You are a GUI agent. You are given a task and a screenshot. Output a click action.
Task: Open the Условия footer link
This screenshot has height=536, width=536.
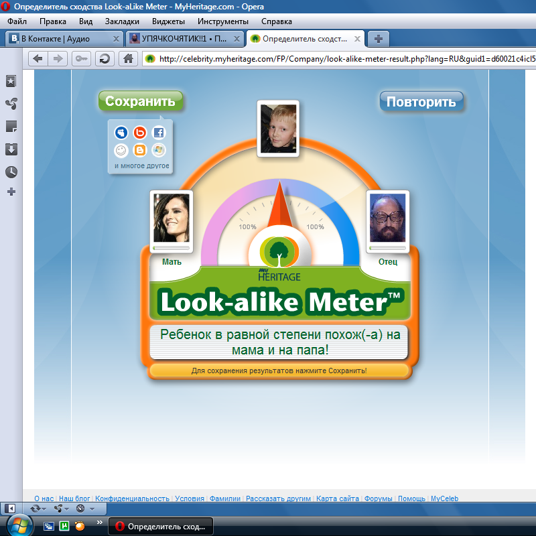click(x=190, y=498)
